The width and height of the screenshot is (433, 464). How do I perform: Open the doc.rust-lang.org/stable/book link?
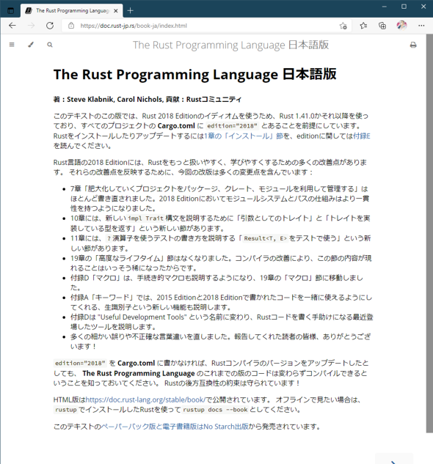point(145,399)
